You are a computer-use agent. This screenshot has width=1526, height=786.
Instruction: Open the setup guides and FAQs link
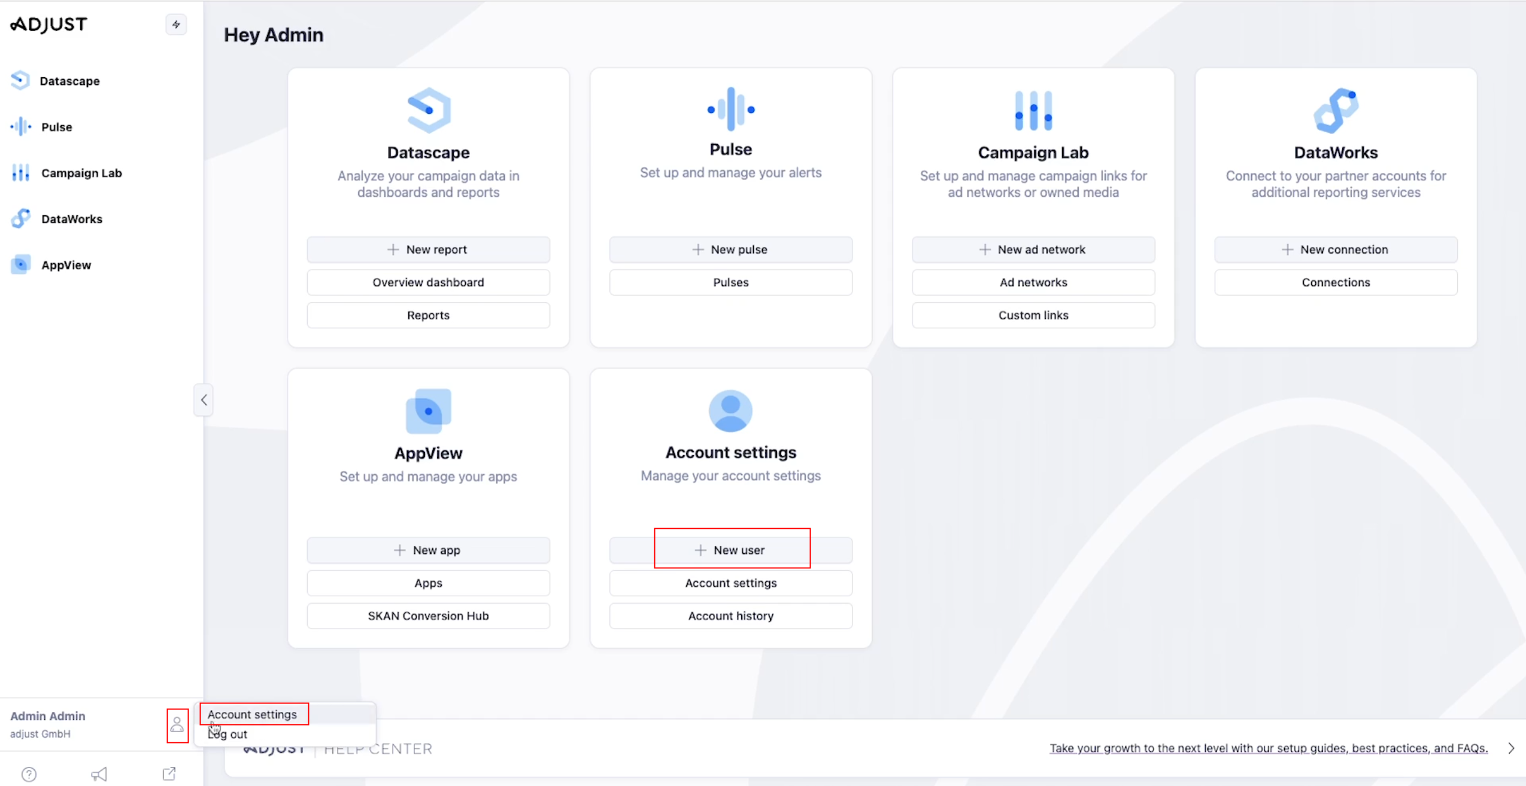[x=1268, y=748]
